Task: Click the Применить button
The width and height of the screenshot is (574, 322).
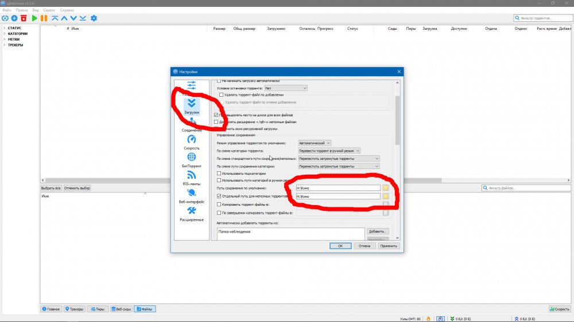Action: (389, 246)
